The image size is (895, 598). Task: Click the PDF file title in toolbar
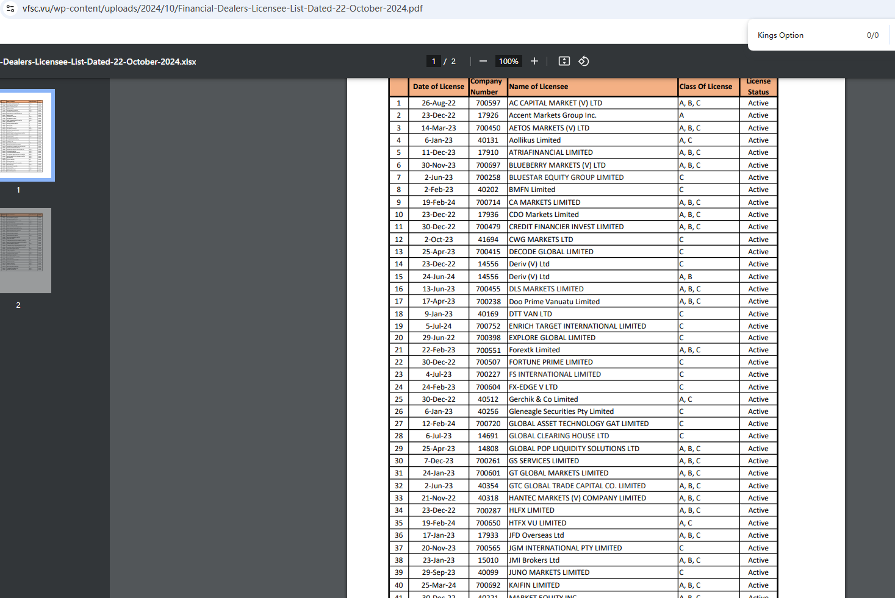point(98,62)
